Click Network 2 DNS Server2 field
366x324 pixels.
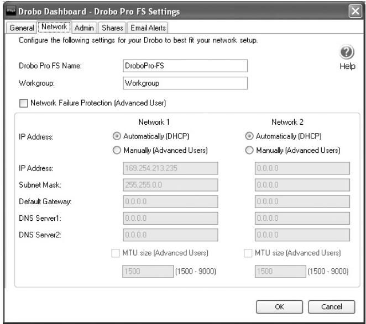coord(302,235)
